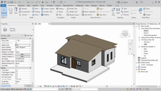Choose the Stair tool
This screenshot has height=91, width=161.
pyautogui.click(x=59, y=15)
